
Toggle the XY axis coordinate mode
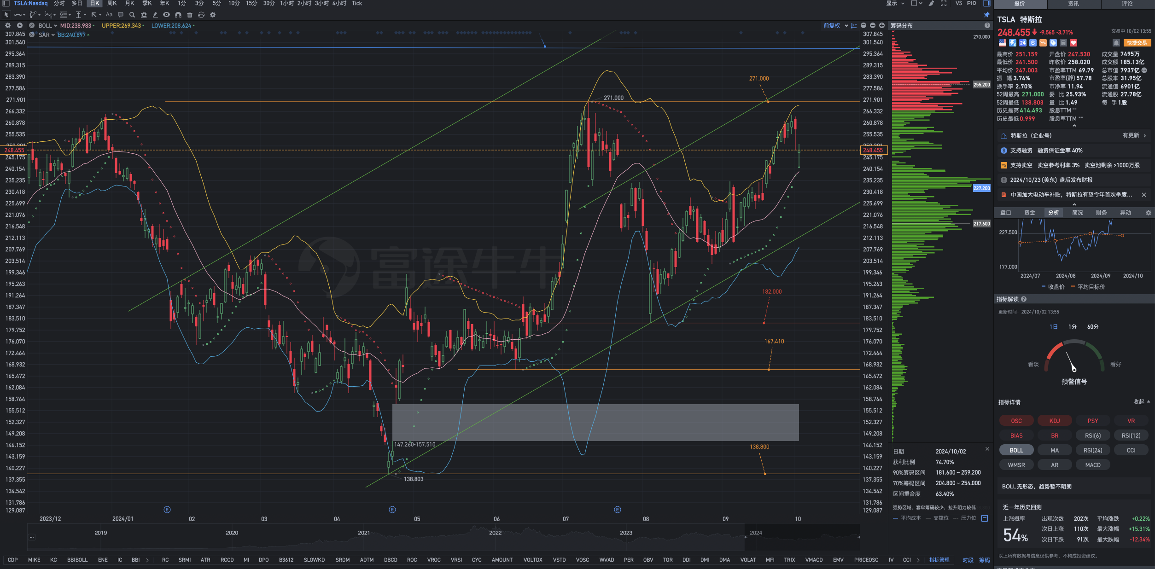854,26
